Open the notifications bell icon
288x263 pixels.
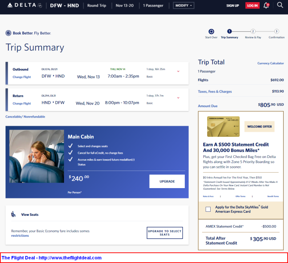(x=266, y=6)
